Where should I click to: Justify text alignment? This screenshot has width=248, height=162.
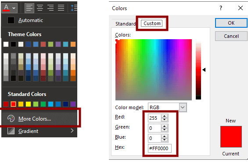coord(61,7)
